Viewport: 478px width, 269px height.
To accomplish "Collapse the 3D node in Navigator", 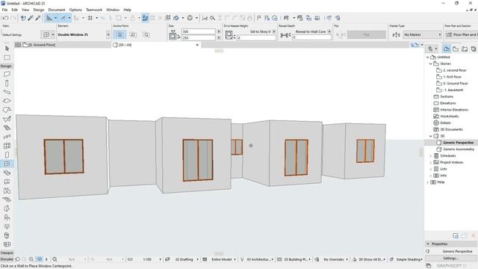I will (431, 136).
